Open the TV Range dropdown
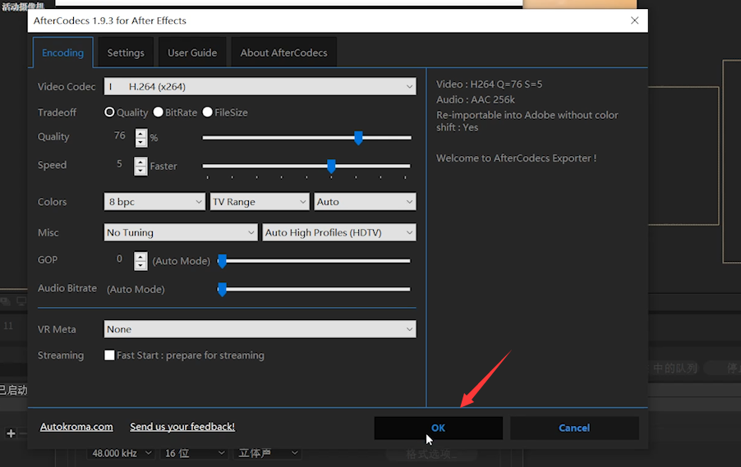This screenshot has width=741, height=467. (x=260, y=202)
